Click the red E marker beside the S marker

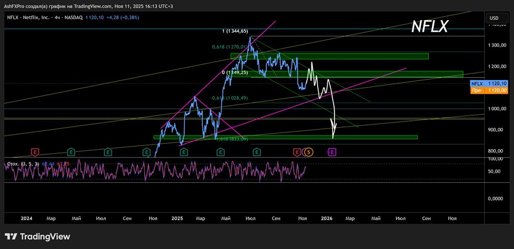pos(297,152)
